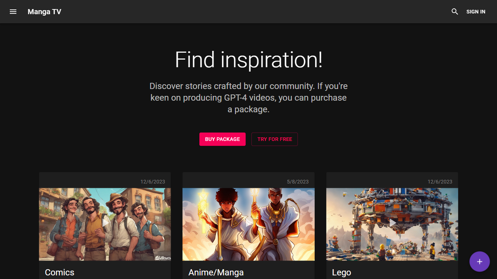Play the Comics video
The height and width of the screenshot is (279, 497).
click(x=105, y=222)
